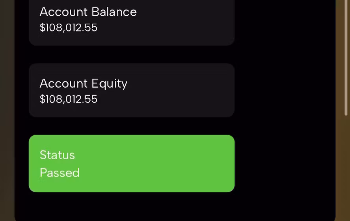This screenshot has height=221, width=350.
Task: Click black panel right of Account Equity card
Action: pos(284,90)
